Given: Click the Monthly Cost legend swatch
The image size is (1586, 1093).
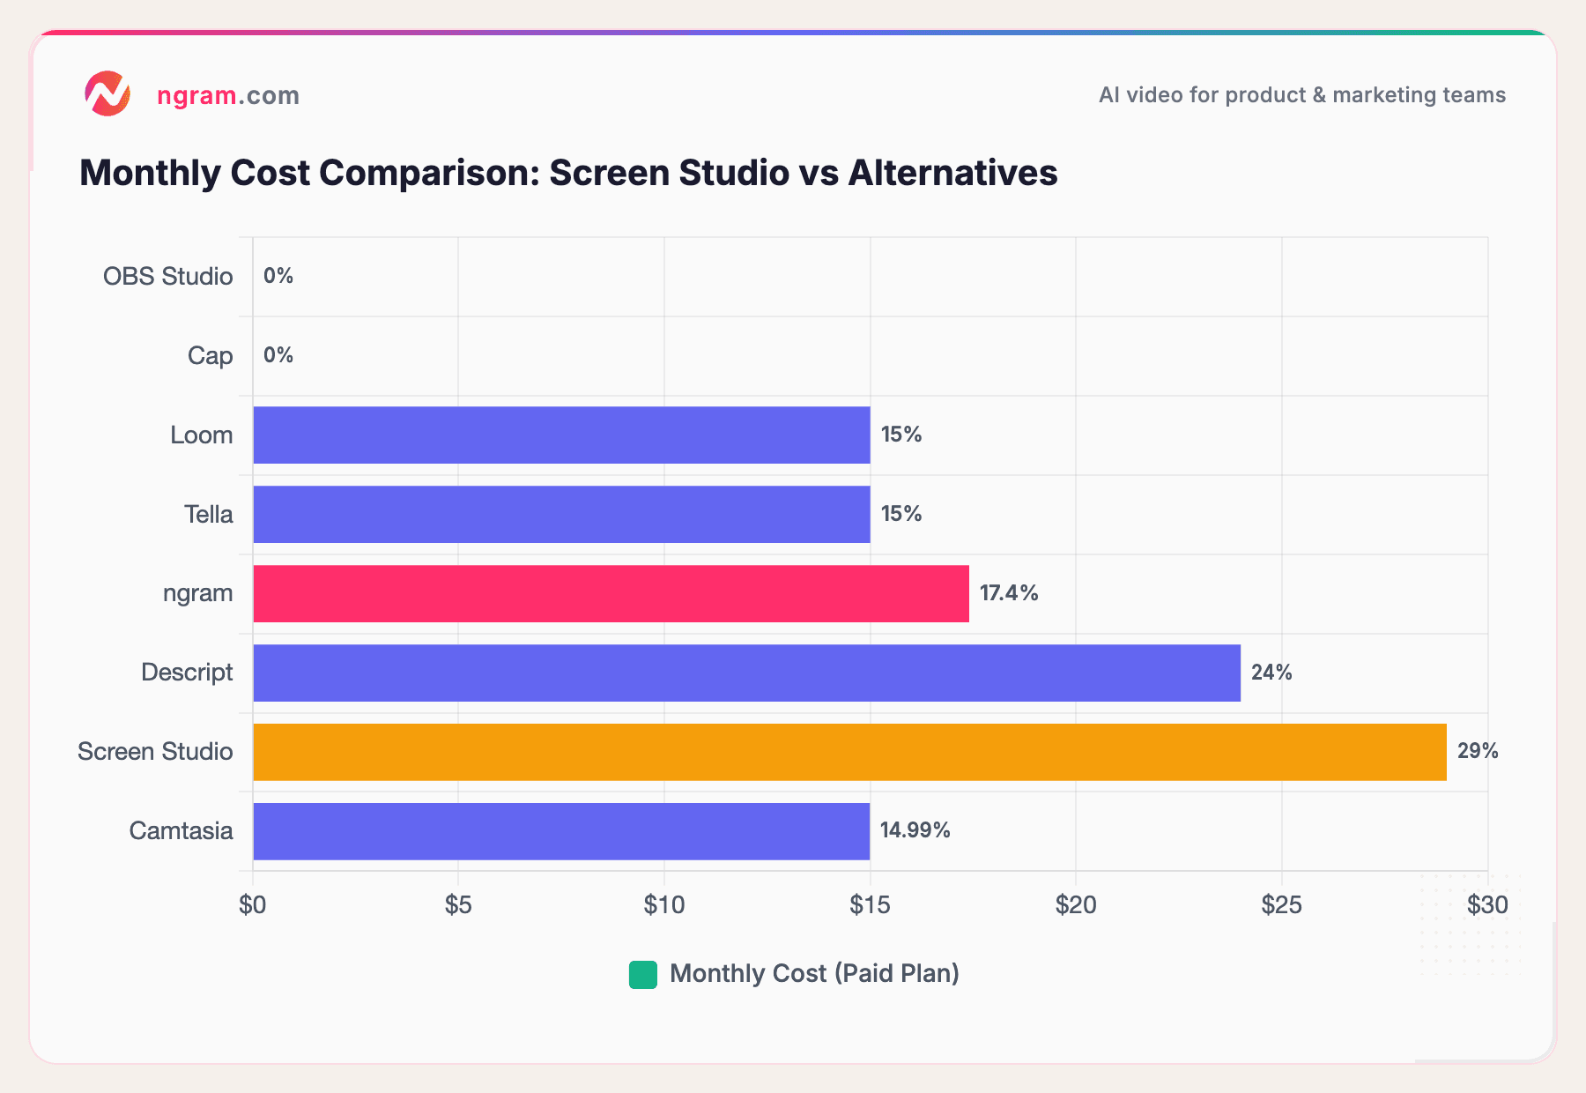Looking at the screenshot, I should click(642, 973).
